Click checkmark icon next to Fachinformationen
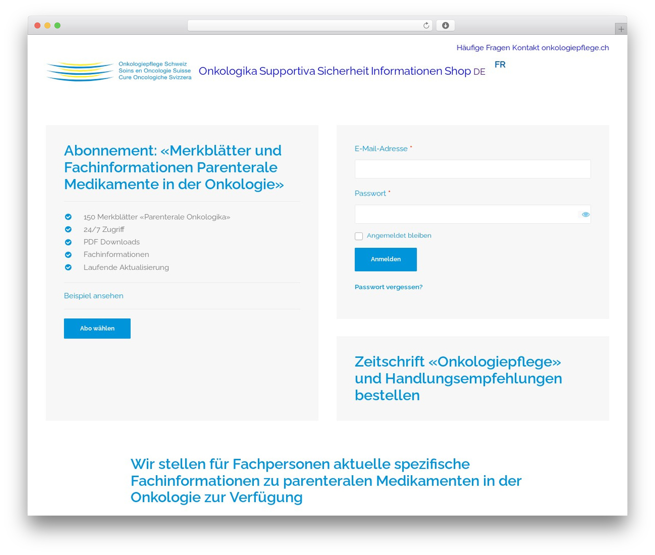 [x=68, y=254]
